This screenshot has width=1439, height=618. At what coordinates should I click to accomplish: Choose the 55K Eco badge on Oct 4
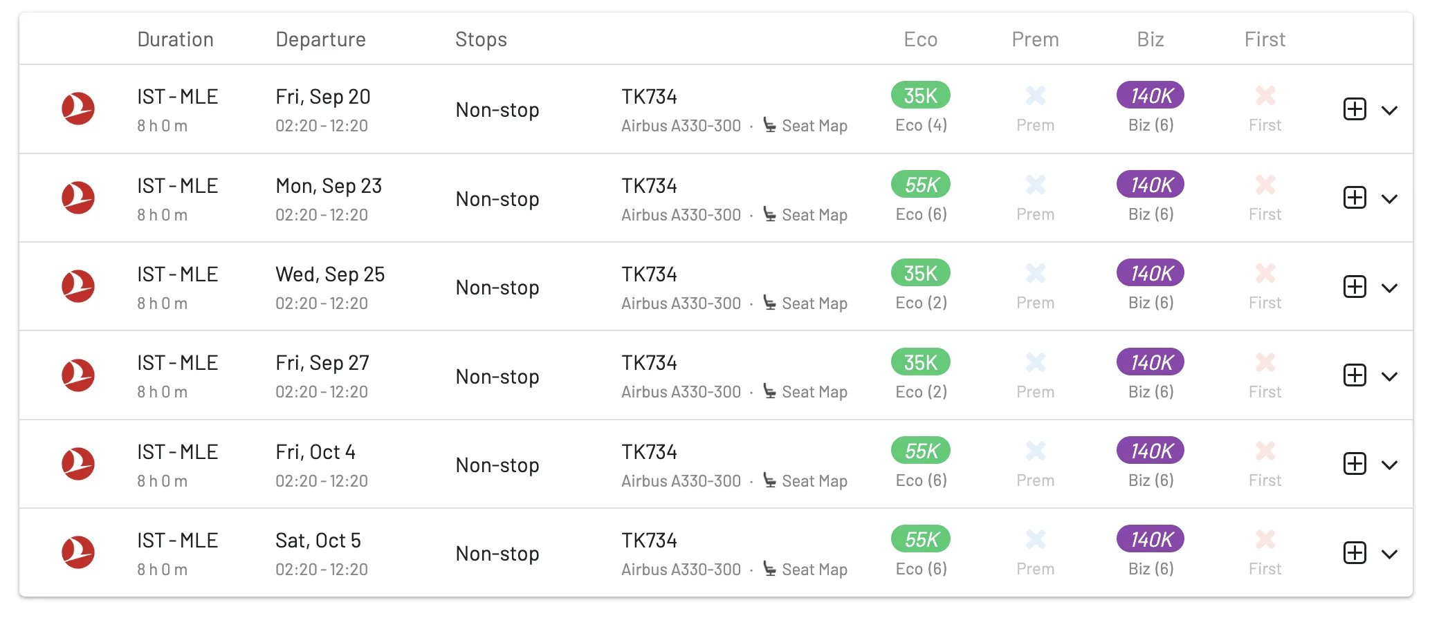920,451
